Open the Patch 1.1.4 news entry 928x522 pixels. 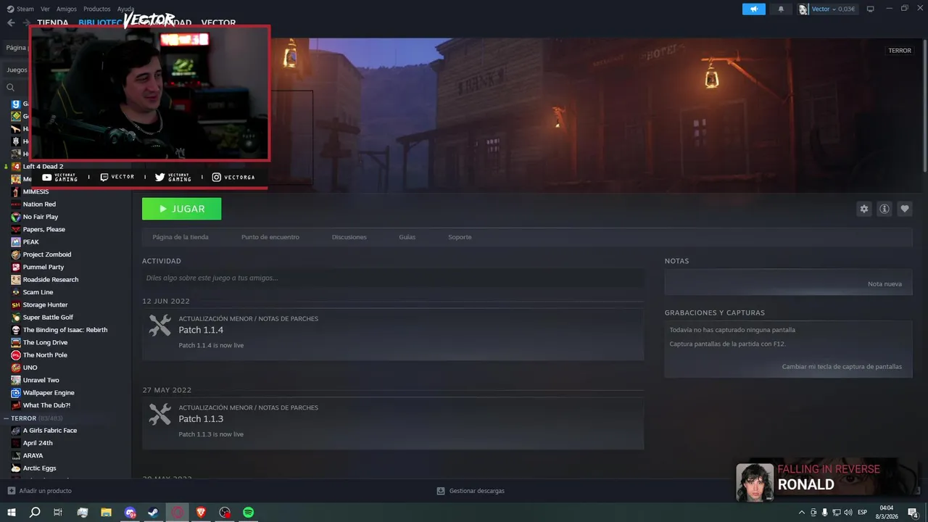(x=393, y=333)
